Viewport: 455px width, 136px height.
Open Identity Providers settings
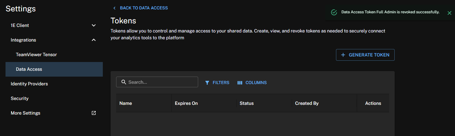click(29, 84)
